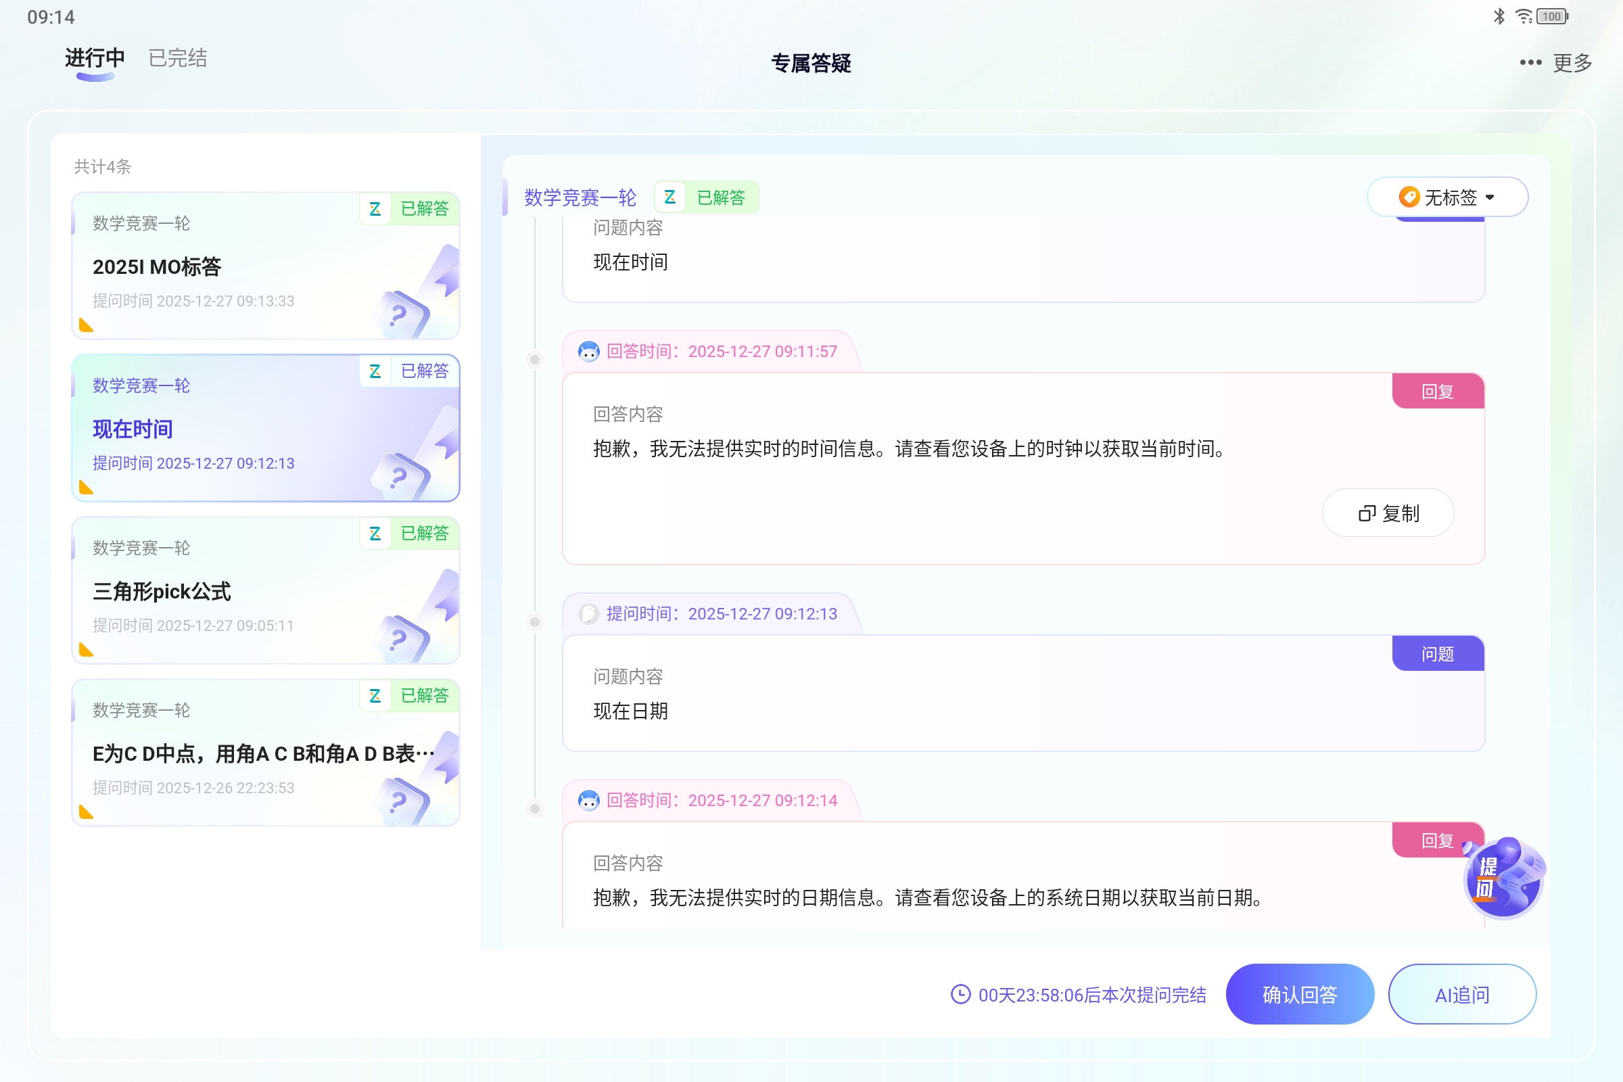Select the 现在时间 question card
The image size is (1623, 1082).
(x=264, y=428)
